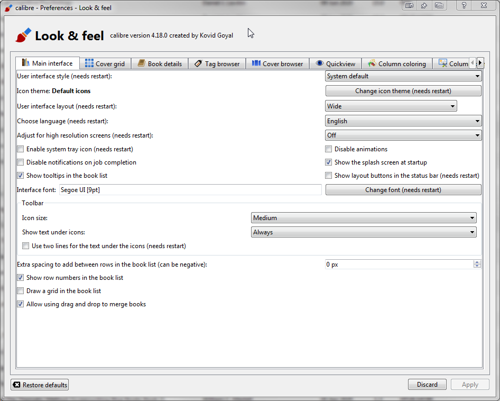Viewport: 500px width, 401px height.
Task: Open the User interface layout Wide dropdown
Action: coord(391,106)
